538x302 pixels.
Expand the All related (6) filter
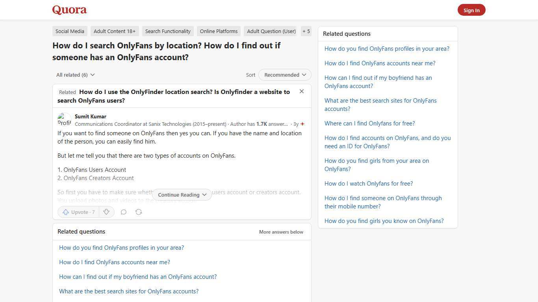coord(75,75)
